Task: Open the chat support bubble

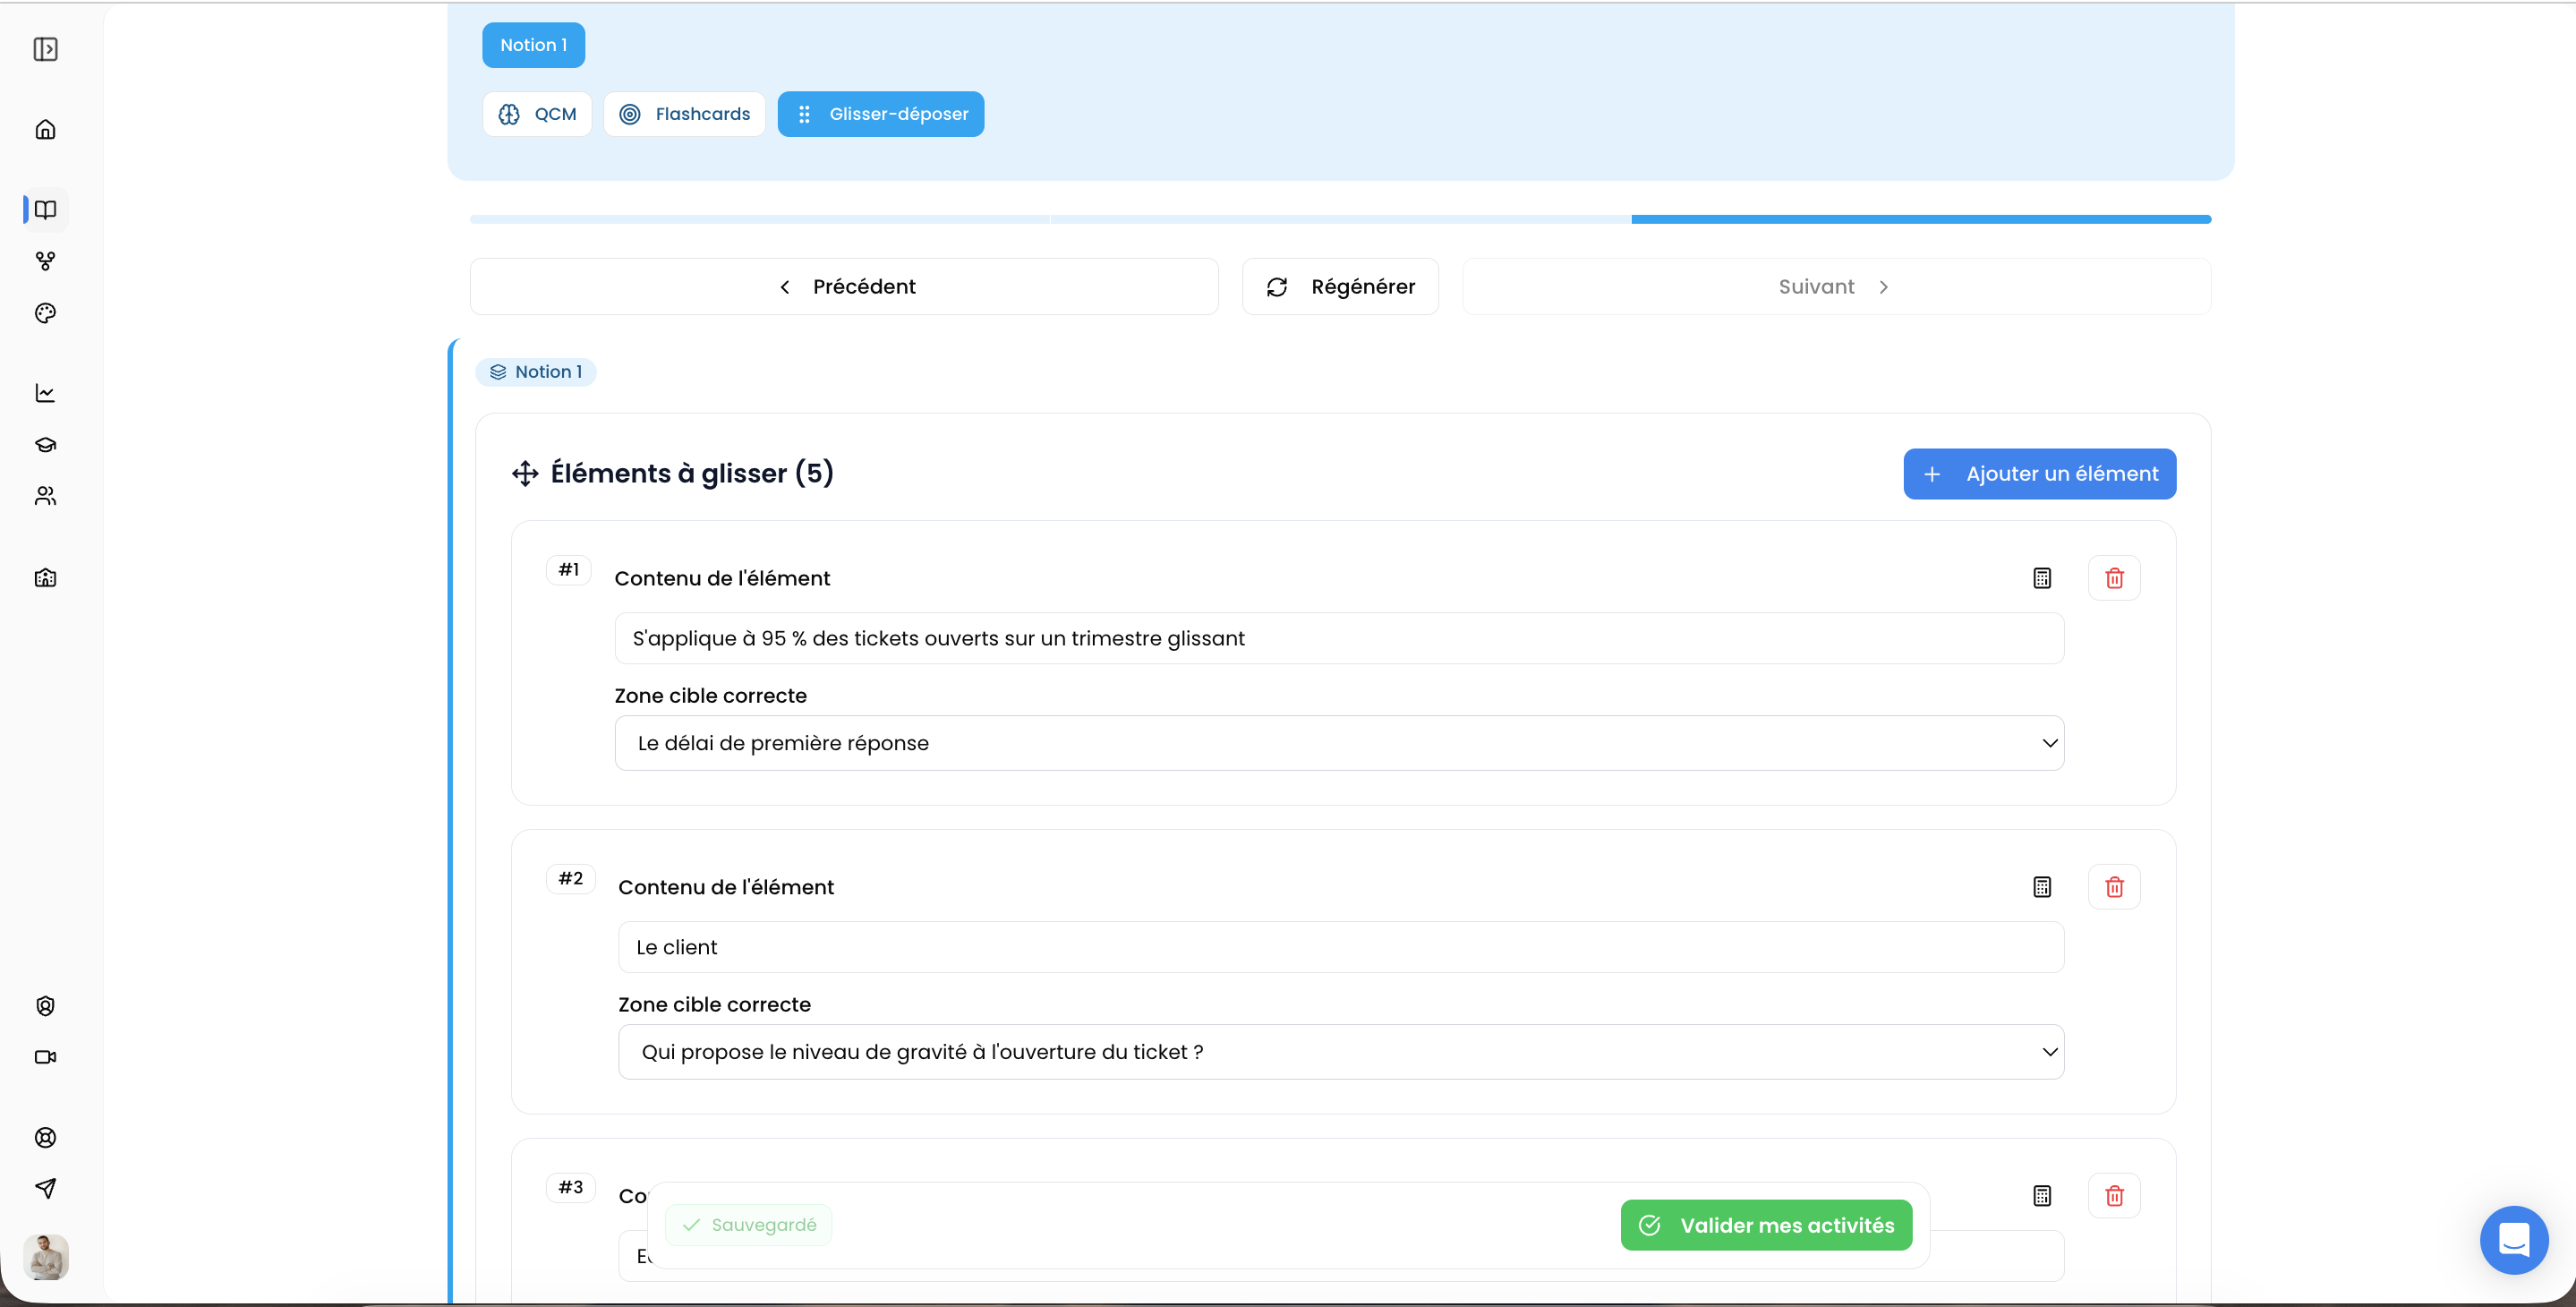Action: pyautogui.click(x=2513, y=1240)
